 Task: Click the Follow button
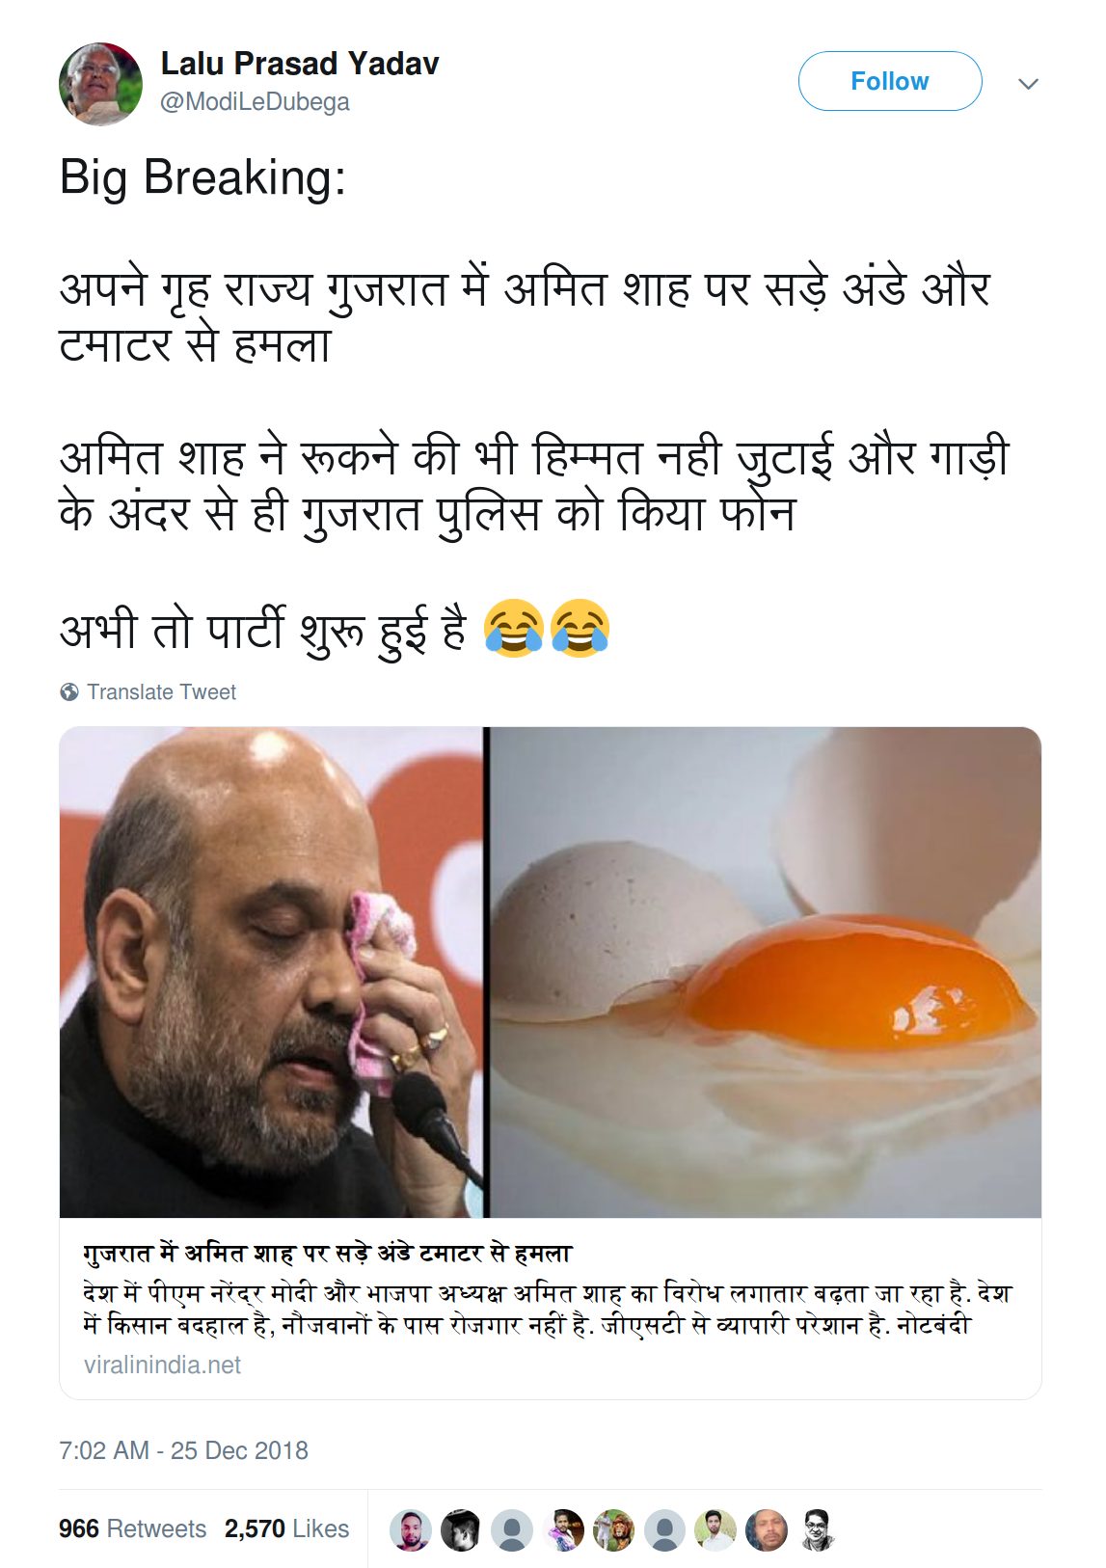tap(889, 81)
